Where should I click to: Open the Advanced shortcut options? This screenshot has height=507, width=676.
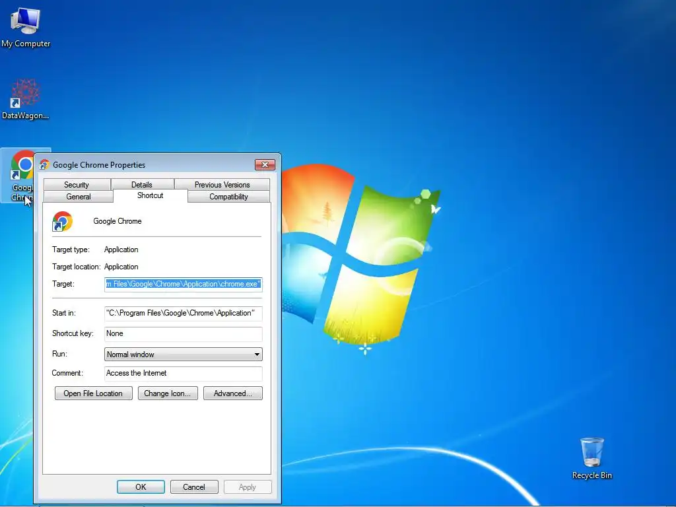pyautogui.click(x=233, y=393)
